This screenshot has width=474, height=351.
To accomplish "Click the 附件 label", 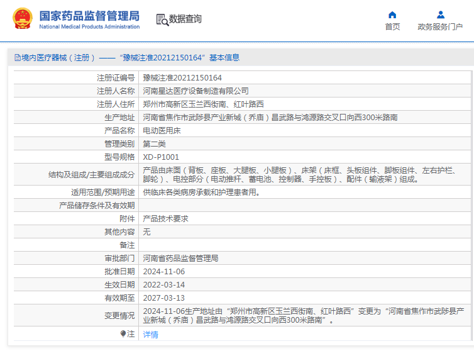I will [127, 218].
